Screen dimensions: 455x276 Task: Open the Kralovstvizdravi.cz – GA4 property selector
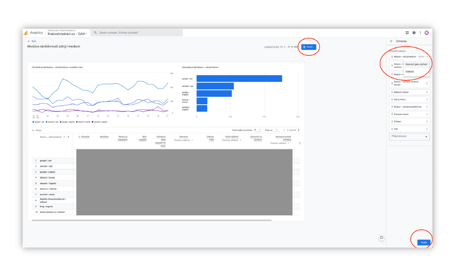pos(67,34)
